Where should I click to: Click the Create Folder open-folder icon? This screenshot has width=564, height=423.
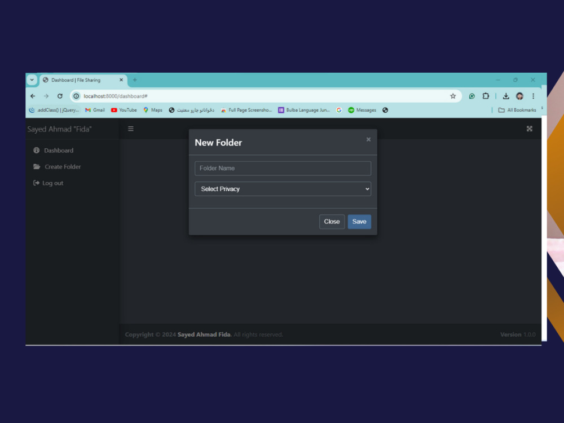(37, 166)
